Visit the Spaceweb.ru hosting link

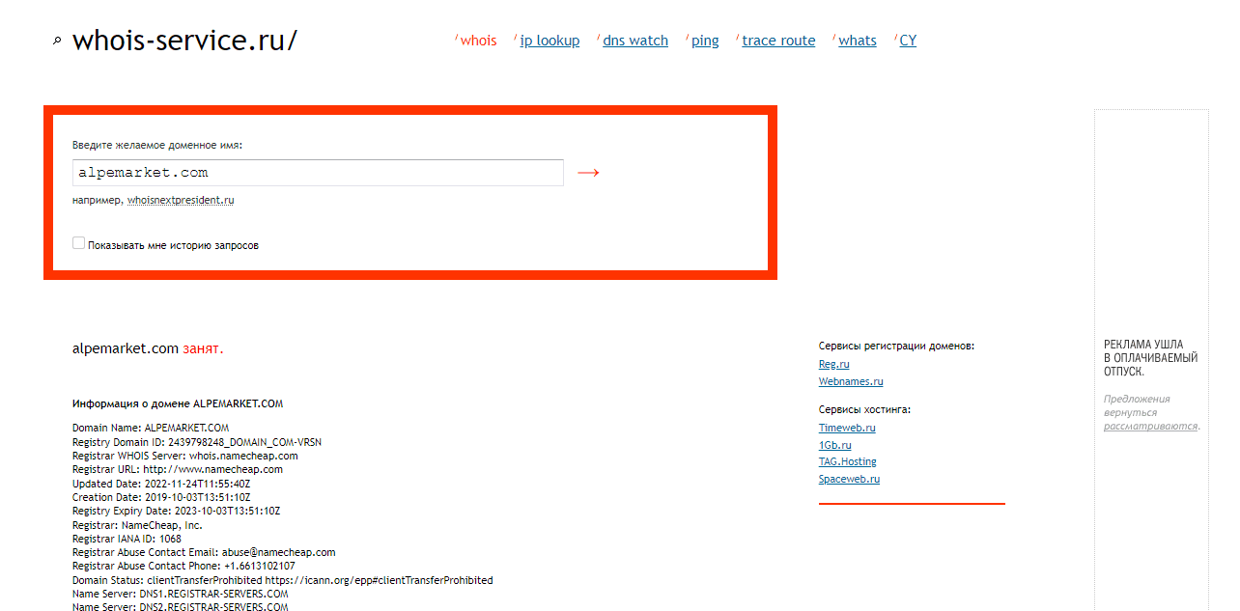click(x=849, y=479)
